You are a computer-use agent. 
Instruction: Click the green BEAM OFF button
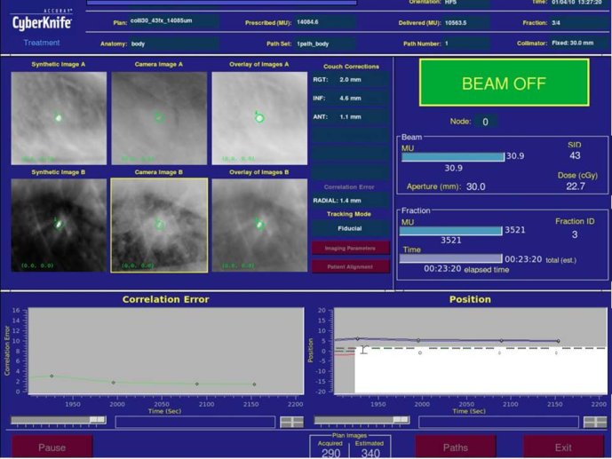click(504, 83)
